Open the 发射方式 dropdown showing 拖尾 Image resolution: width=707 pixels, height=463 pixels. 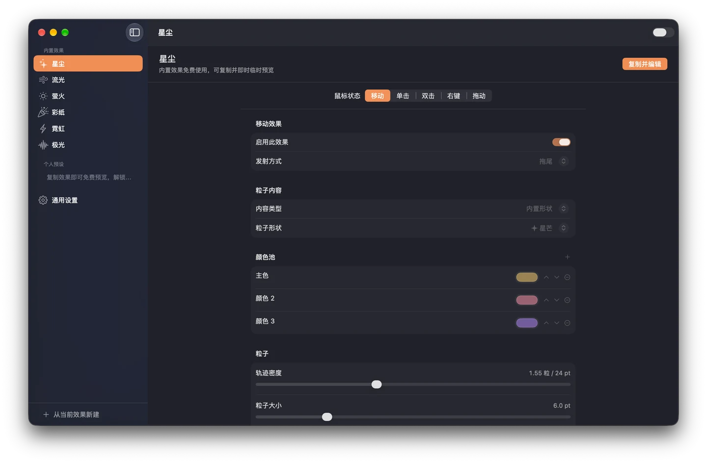pos(553,161)
